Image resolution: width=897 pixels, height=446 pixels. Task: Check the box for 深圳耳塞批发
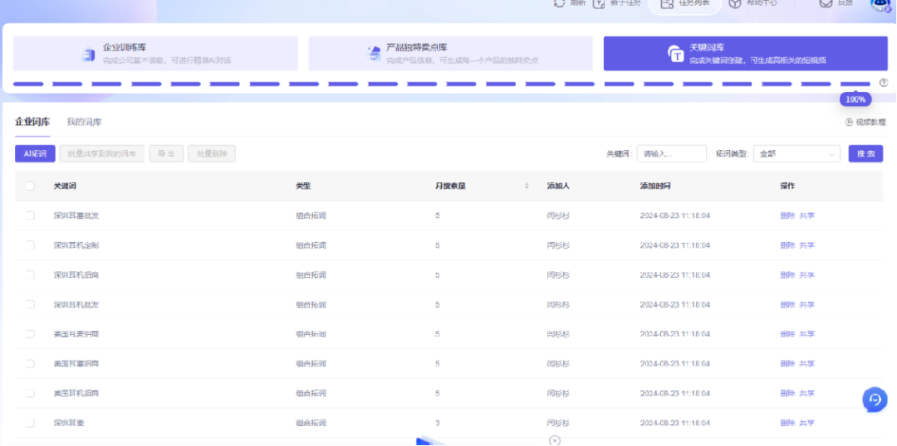pos(30,216)
